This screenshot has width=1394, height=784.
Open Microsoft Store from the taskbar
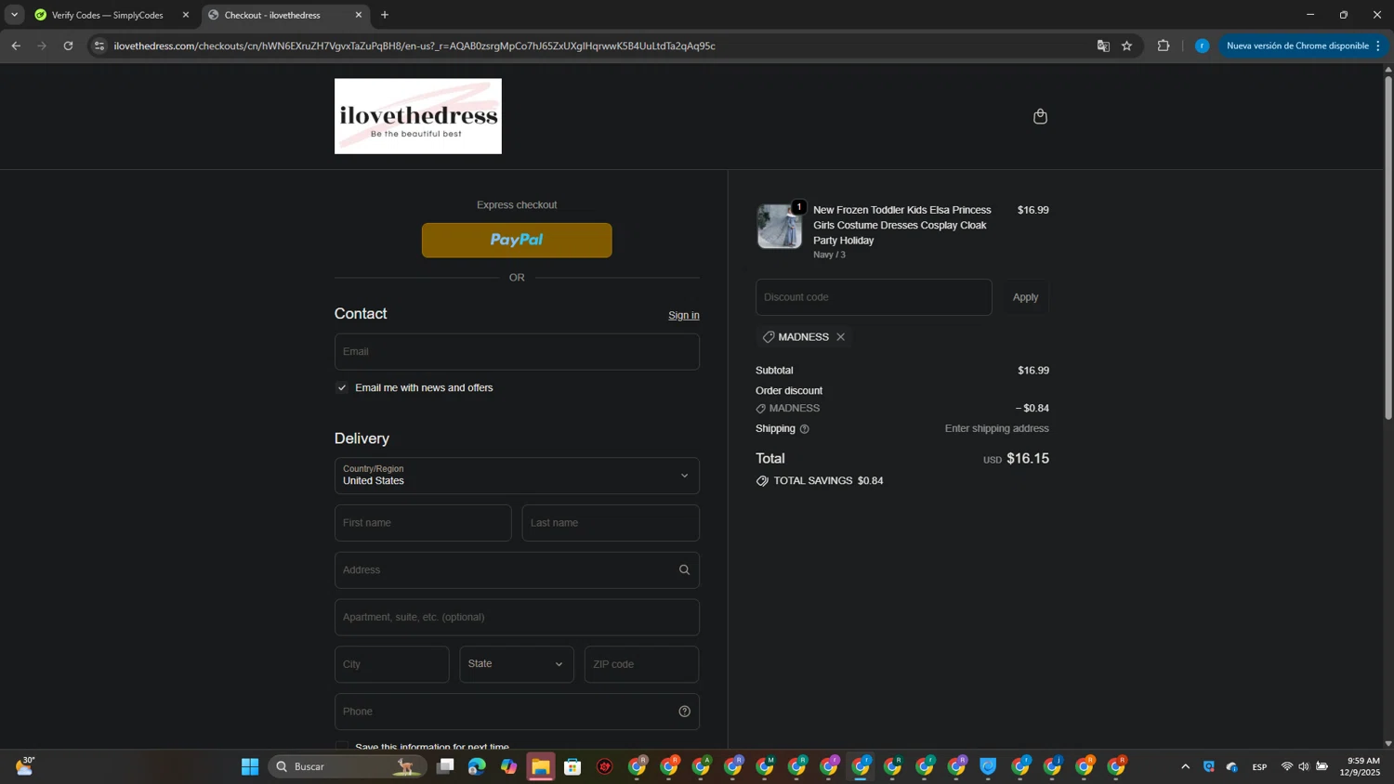pos(572,766)
